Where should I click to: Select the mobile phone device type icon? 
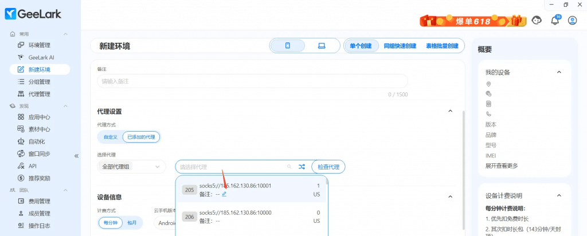288,46
